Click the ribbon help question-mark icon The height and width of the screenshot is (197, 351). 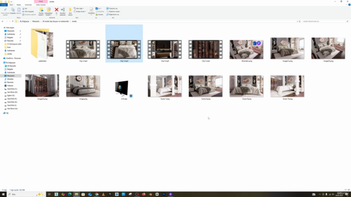coord(349,5)
